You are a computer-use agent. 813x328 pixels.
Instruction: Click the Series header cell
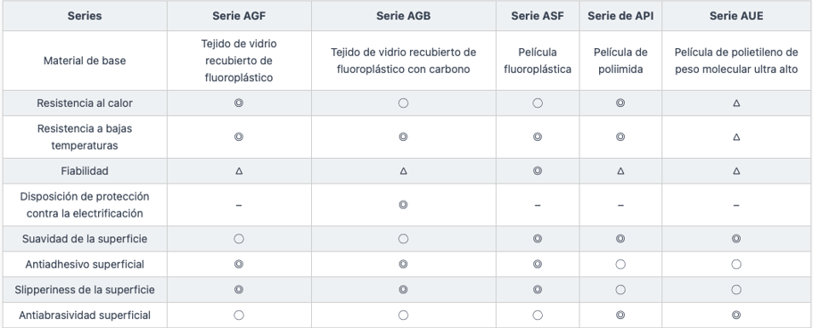(x=85, y=16)
